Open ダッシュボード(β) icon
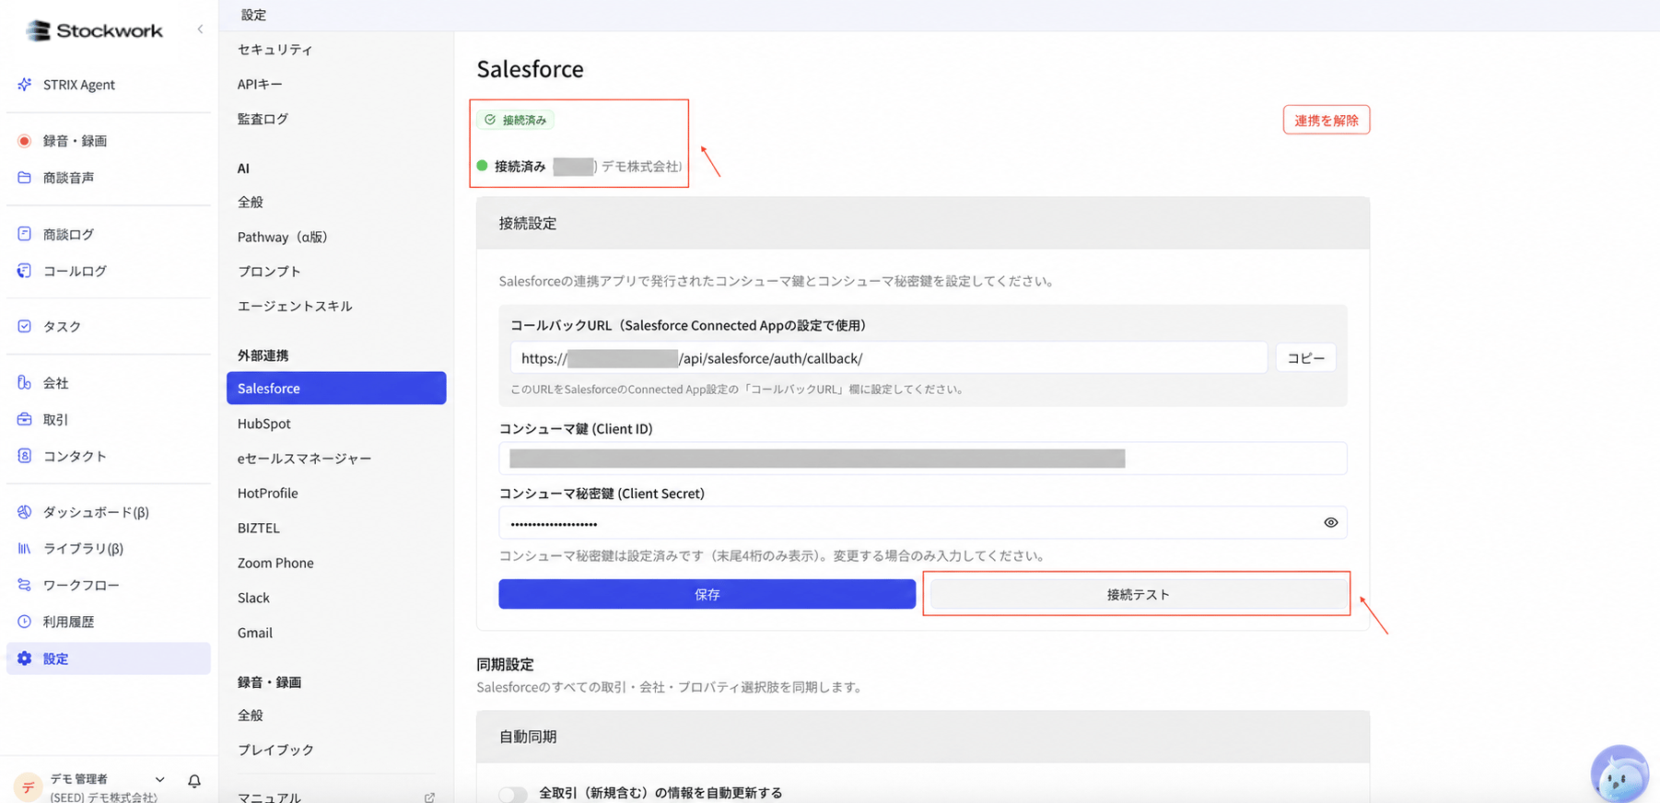 [x=25, y=512]
